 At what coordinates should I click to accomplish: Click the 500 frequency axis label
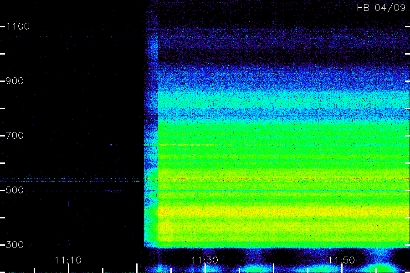(15, 190)
